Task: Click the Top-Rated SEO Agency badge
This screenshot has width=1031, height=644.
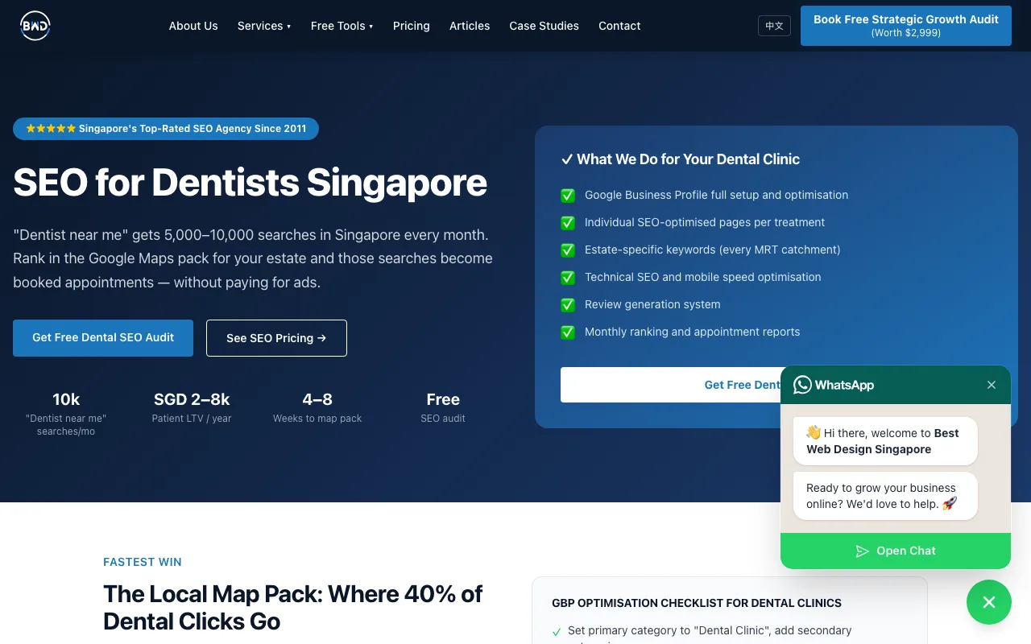Action: 166,129
